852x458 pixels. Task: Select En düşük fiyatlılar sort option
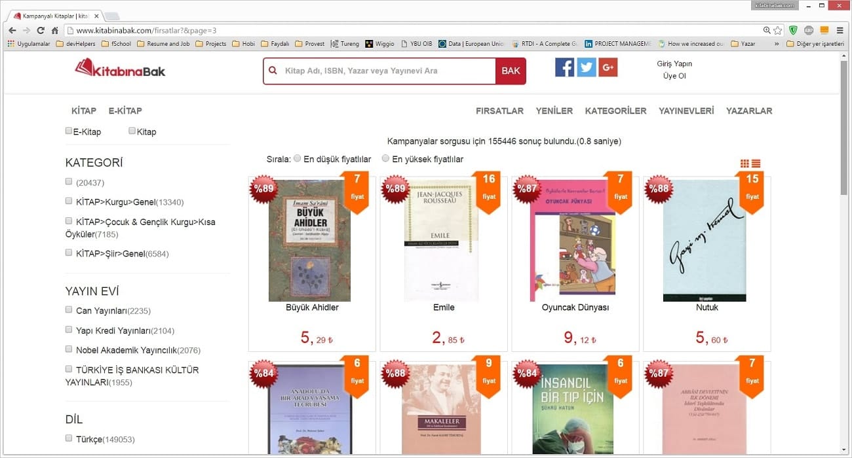click(x=298, y=158)
